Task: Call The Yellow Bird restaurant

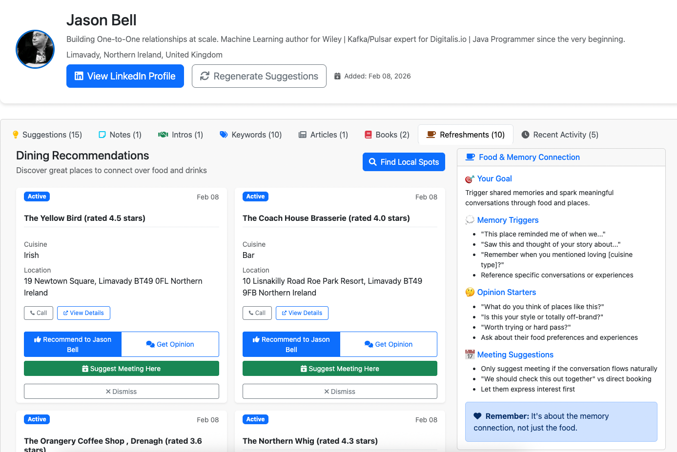Action: (x=39, y=313)
